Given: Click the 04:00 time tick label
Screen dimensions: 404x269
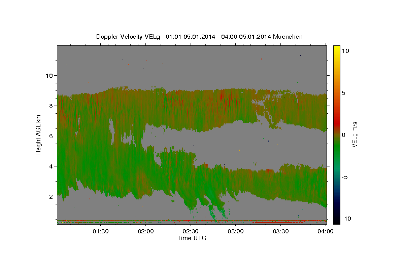Looking at the screenshot, I should (326, 231).
